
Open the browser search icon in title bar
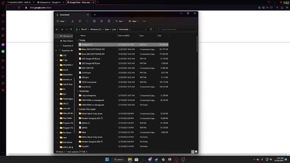(269, 2)
